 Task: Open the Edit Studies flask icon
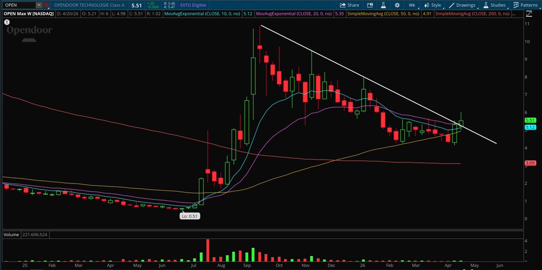coord(383,5)
